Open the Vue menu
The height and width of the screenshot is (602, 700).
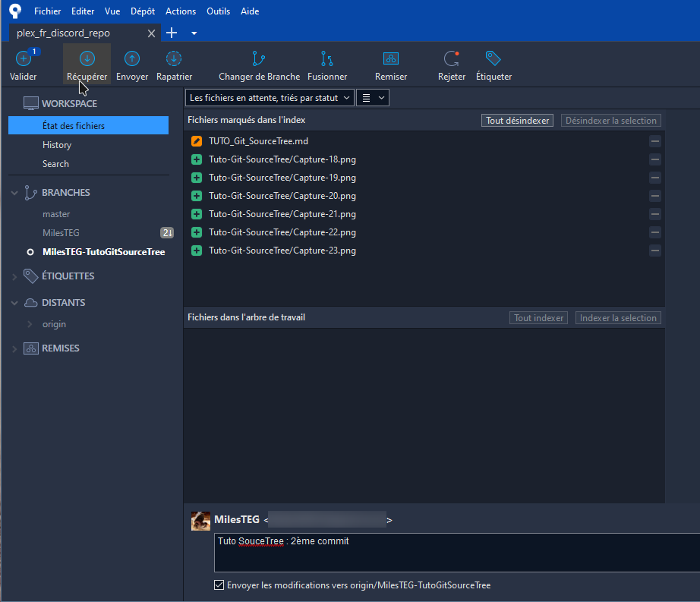(112, 11)
